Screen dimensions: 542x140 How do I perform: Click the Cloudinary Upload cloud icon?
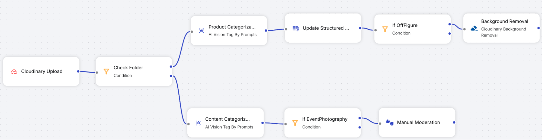[x=14, y=71]
